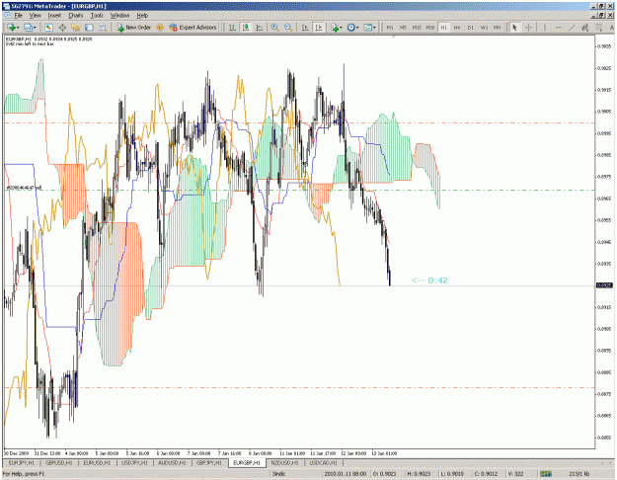
Task: Open the Tools menu
Action: (97, 16)
